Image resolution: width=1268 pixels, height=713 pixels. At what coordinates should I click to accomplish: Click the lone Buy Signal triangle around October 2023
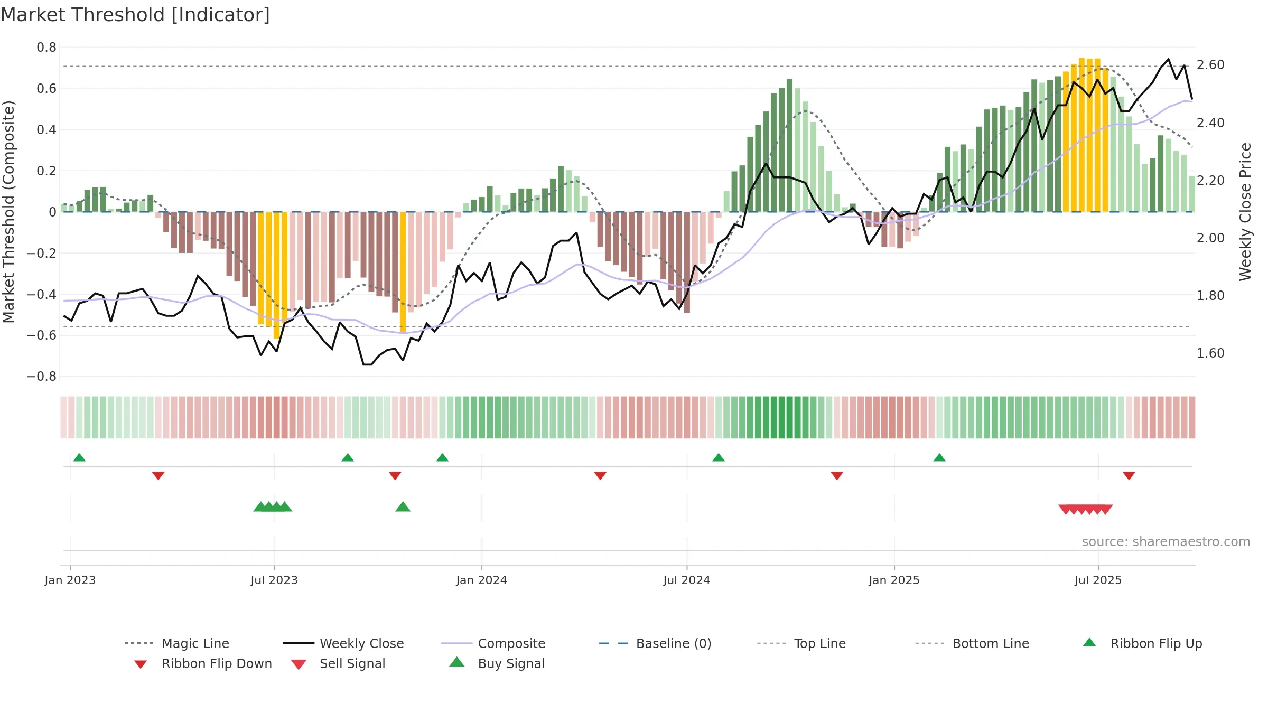pyautogui.click(x=403, y=507)
